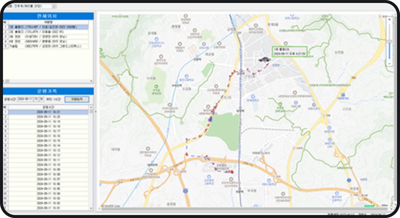This screenshot has width=400, height=218.
Task: Click the vehicle list's right scroll arrow
Action: 92,81
